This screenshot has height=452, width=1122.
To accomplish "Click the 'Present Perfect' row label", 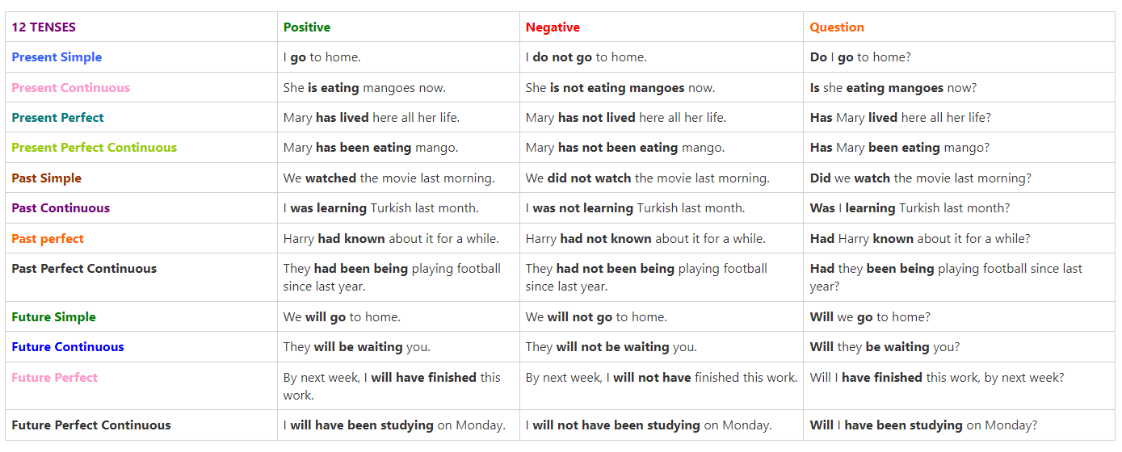I will (x=57, y=118).
